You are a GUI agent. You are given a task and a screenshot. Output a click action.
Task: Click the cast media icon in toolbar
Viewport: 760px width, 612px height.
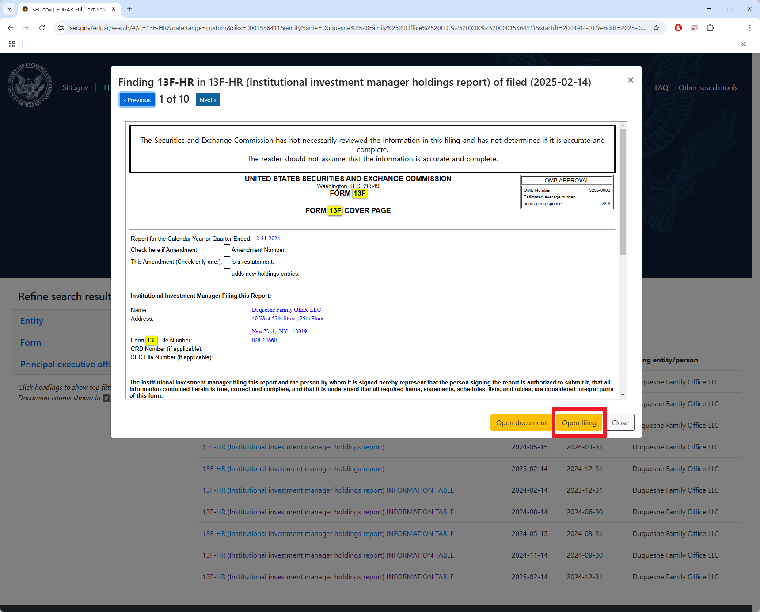pyautogui.click(x=694, y=28)
